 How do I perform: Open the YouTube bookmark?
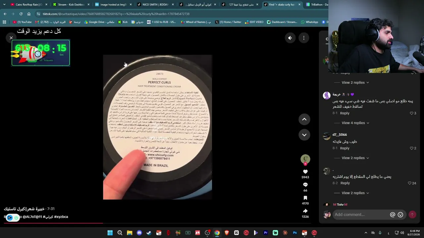22,22
